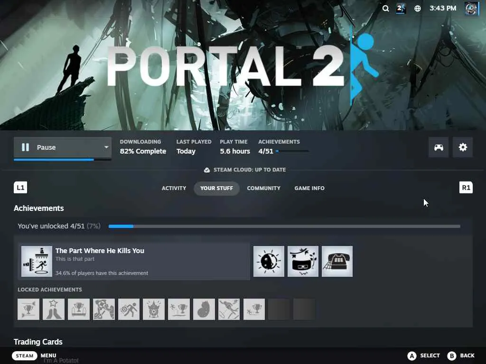The width and height of the screenshot is (486, 364).
Task: Click the Steam Cloud up to date status
Action: 245,170
